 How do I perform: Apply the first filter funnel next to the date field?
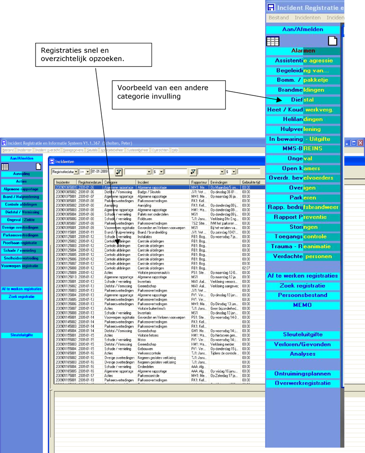tap(119, 172)
